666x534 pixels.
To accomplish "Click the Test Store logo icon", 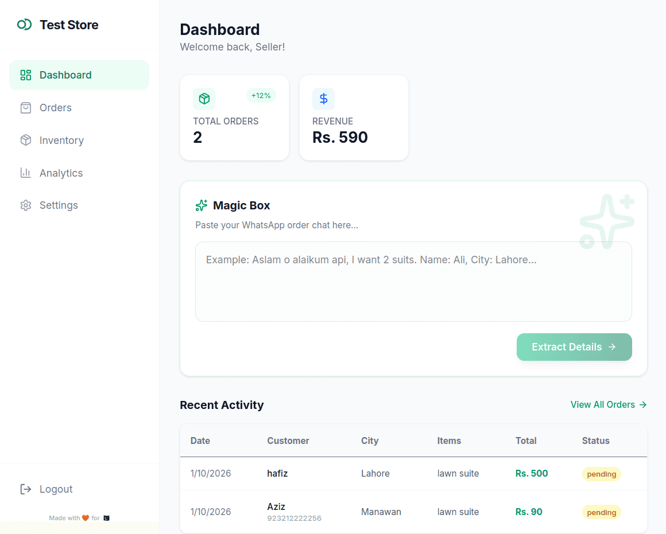I will pyautogui.click(x=24, y=25).
